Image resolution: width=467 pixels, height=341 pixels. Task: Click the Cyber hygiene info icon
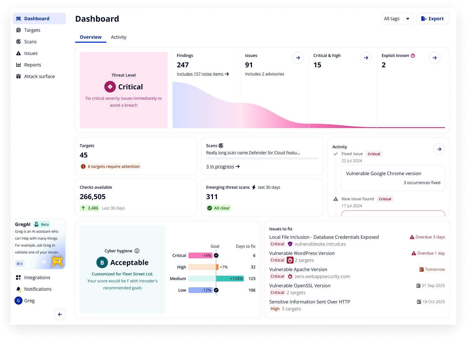(x=137, y=251)
